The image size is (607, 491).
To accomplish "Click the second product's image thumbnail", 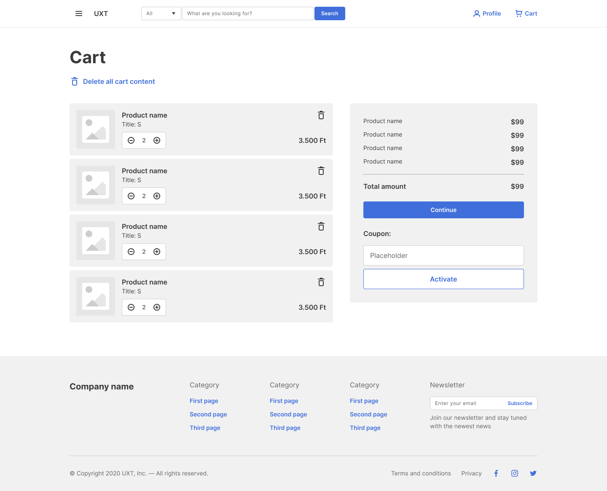I will pos(96,185).
